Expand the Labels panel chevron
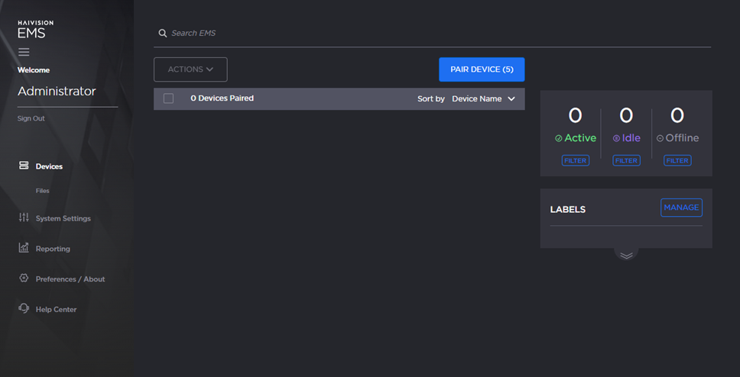The height and width of the screenshot is (377, 740). click(626, 255)
